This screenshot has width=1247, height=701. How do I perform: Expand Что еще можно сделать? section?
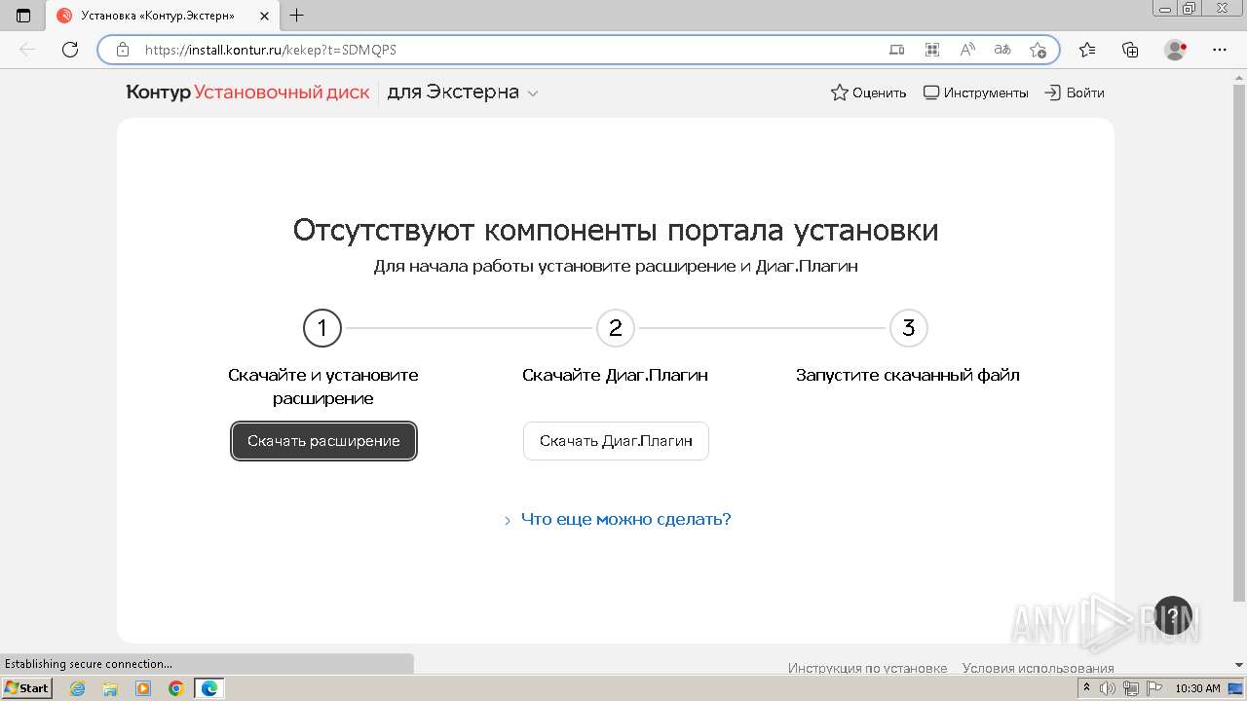(617, 519)
